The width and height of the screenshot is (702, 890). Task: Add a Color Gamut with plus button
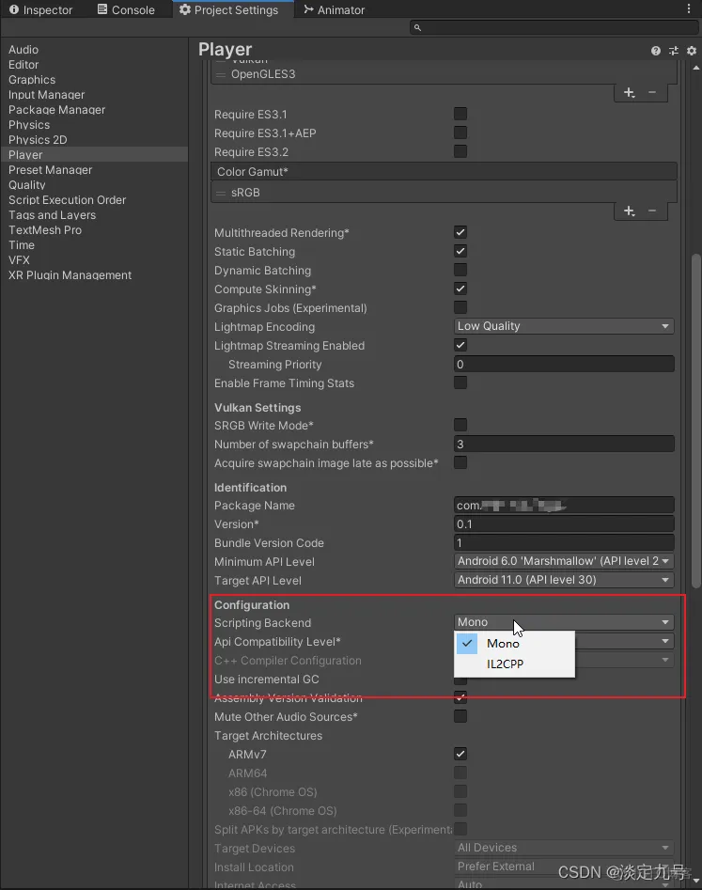[x=630, y=211]
